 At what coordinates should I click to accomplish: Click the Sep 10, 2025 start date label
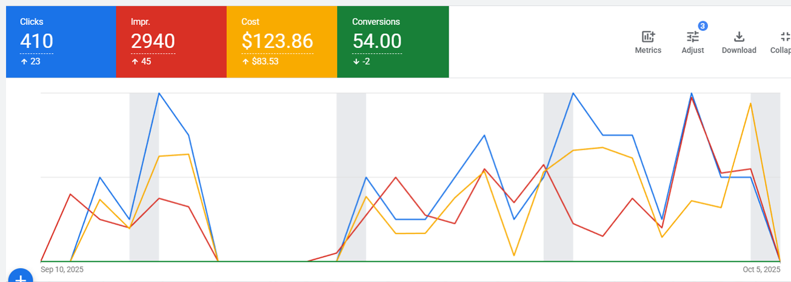62,269
